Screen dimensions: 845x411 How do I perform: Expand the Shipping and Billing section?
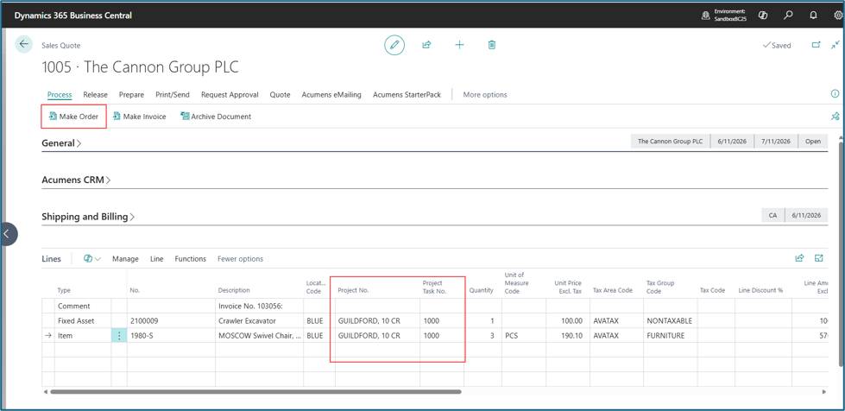pyautogui.click(x=88, y=217)
